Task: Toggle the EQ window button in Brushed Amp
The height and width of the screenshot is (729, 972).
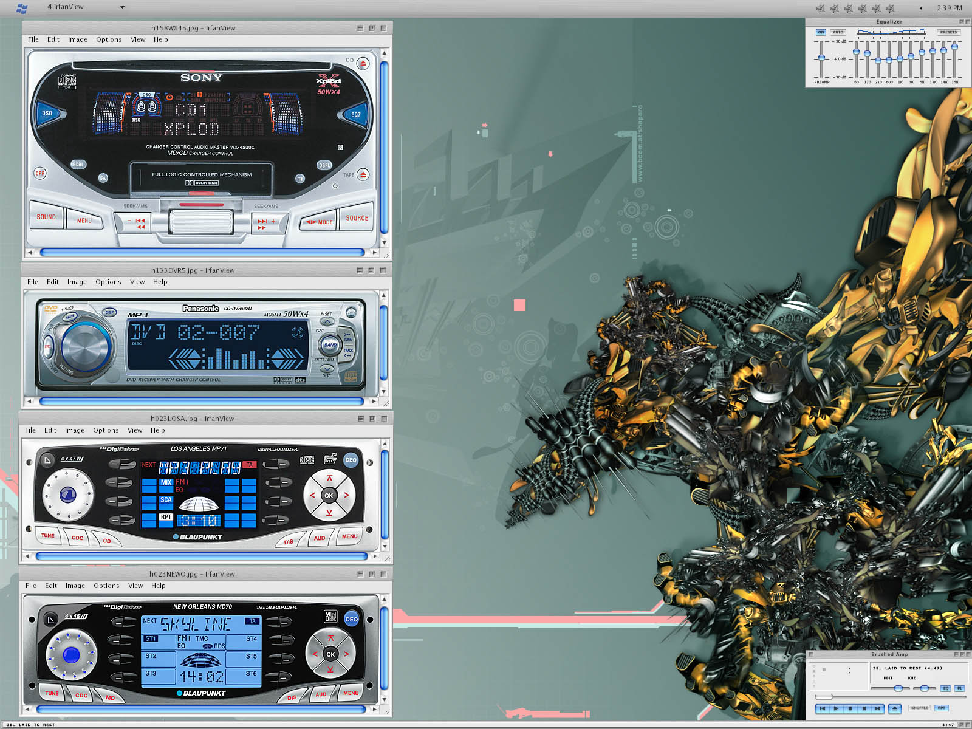Action: coord(946,688)
